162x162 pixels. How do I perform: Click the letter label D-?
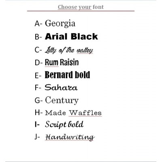[38, 62]
